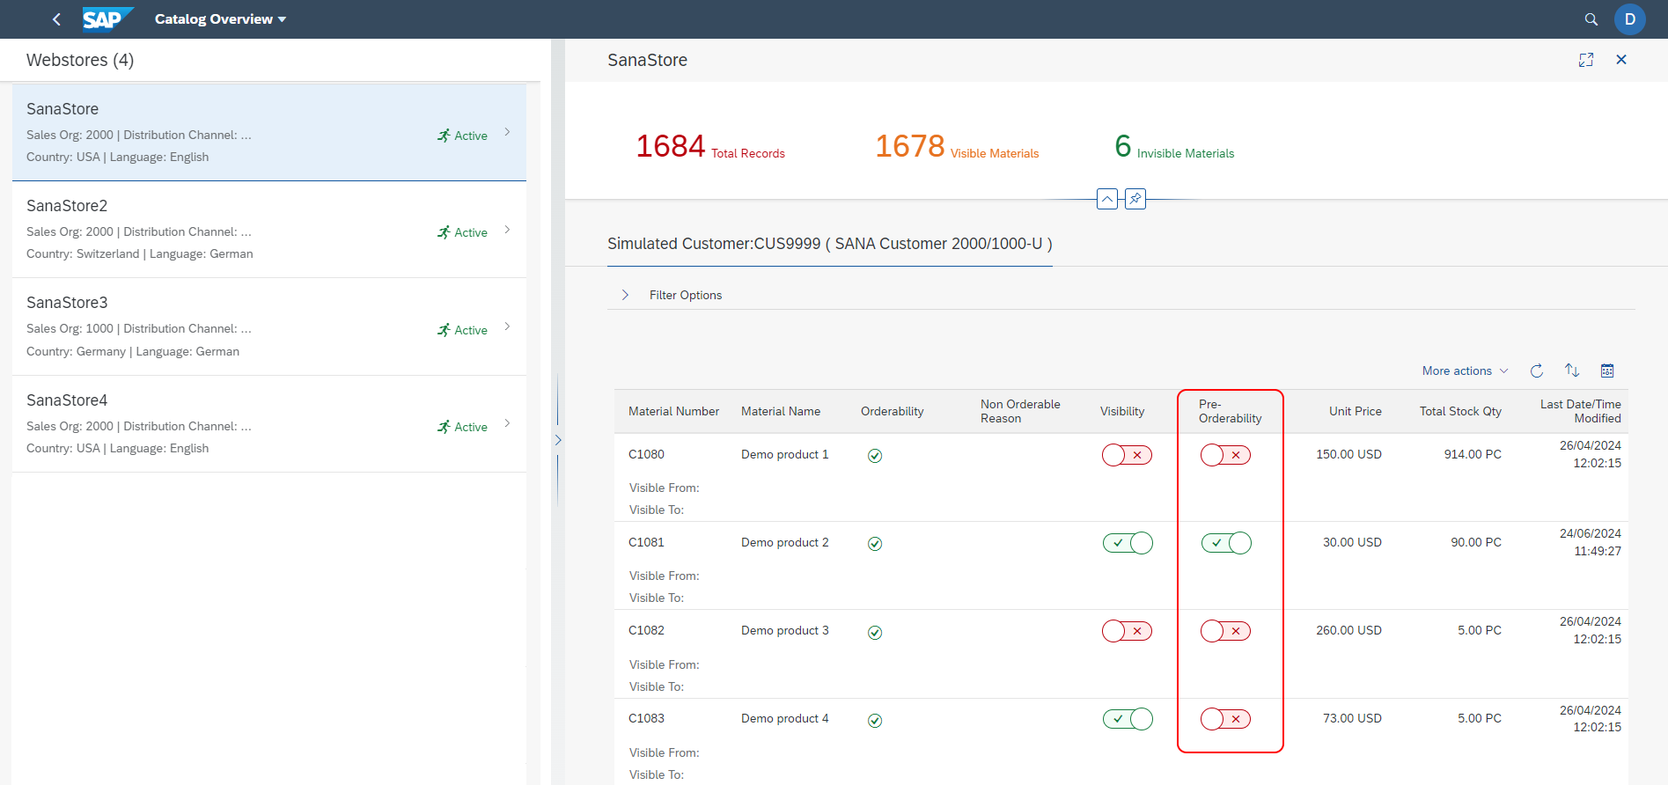1668x785 pixels.
Task: Click the Non Orderable Reason column header
Action: pos(1020,411)
